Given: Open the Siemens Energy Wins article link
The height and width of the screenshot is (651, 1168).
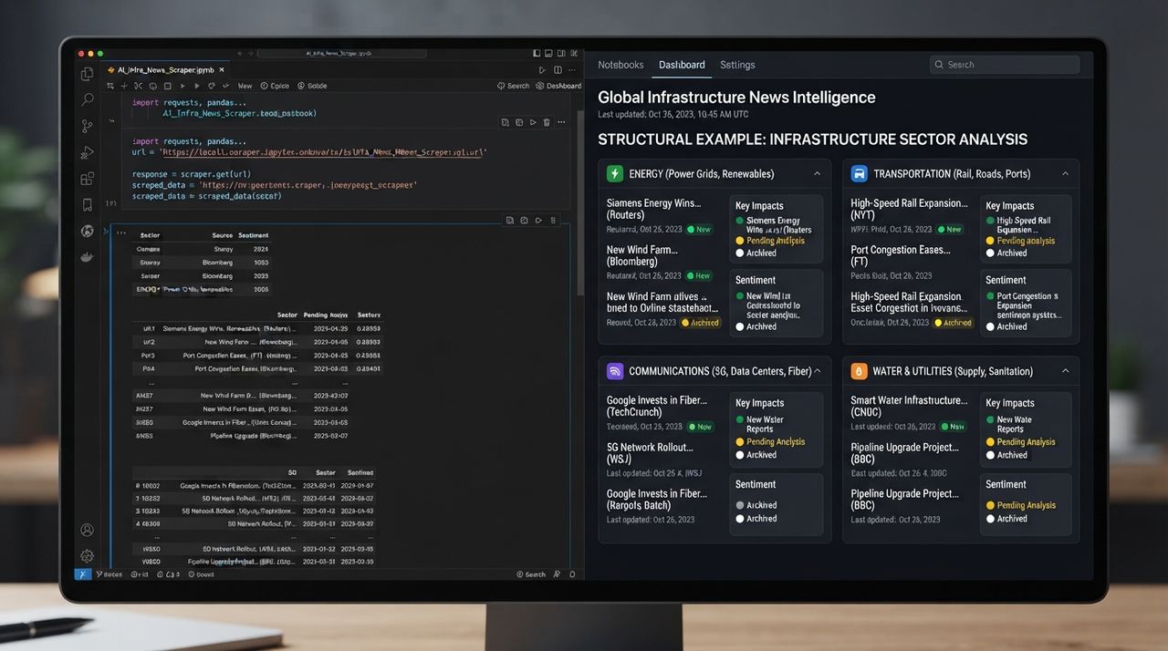Looking at the screenshot, I should [x=652, y=209].
